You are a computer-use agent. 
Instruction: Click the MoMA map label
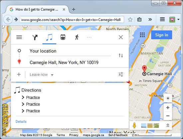pos(159,96)
